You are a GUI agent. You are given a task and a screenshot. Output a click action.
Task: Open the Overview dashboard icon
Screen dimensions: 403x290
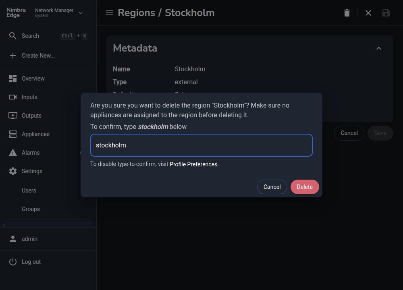(12, 79)
